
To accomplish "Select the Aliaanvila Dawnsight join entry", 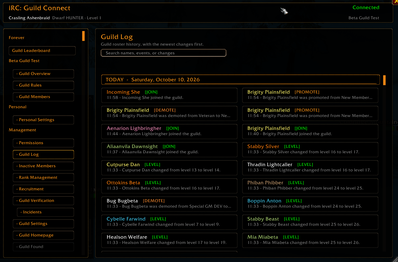I will (169, 150).
